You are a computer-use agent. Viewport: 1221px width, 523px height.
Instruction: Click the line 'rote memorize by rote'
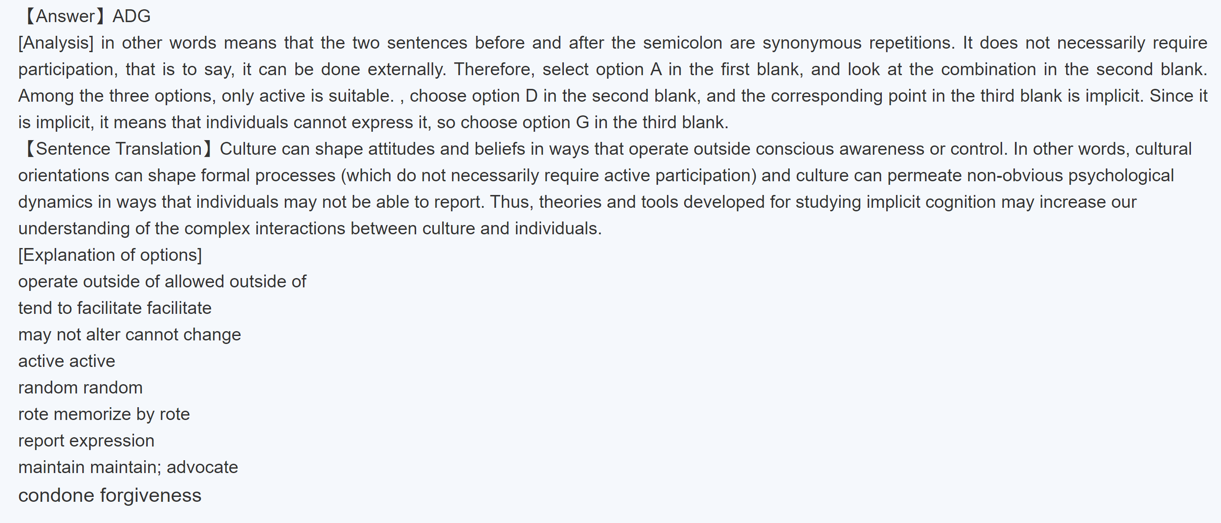tap(104, 415)
